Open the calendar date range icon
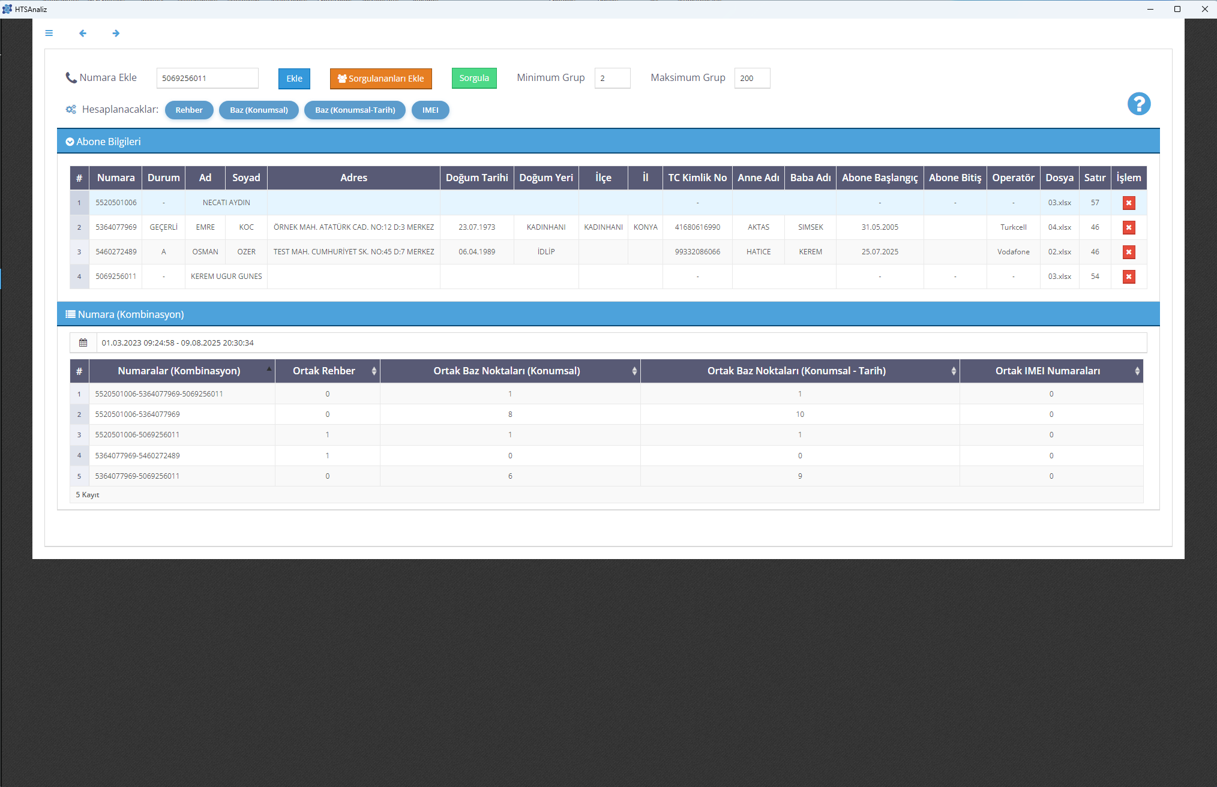 (x=83, y=343)
